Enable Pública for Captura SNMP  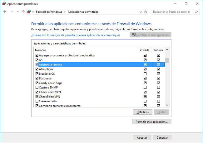[x=158, y=88]
